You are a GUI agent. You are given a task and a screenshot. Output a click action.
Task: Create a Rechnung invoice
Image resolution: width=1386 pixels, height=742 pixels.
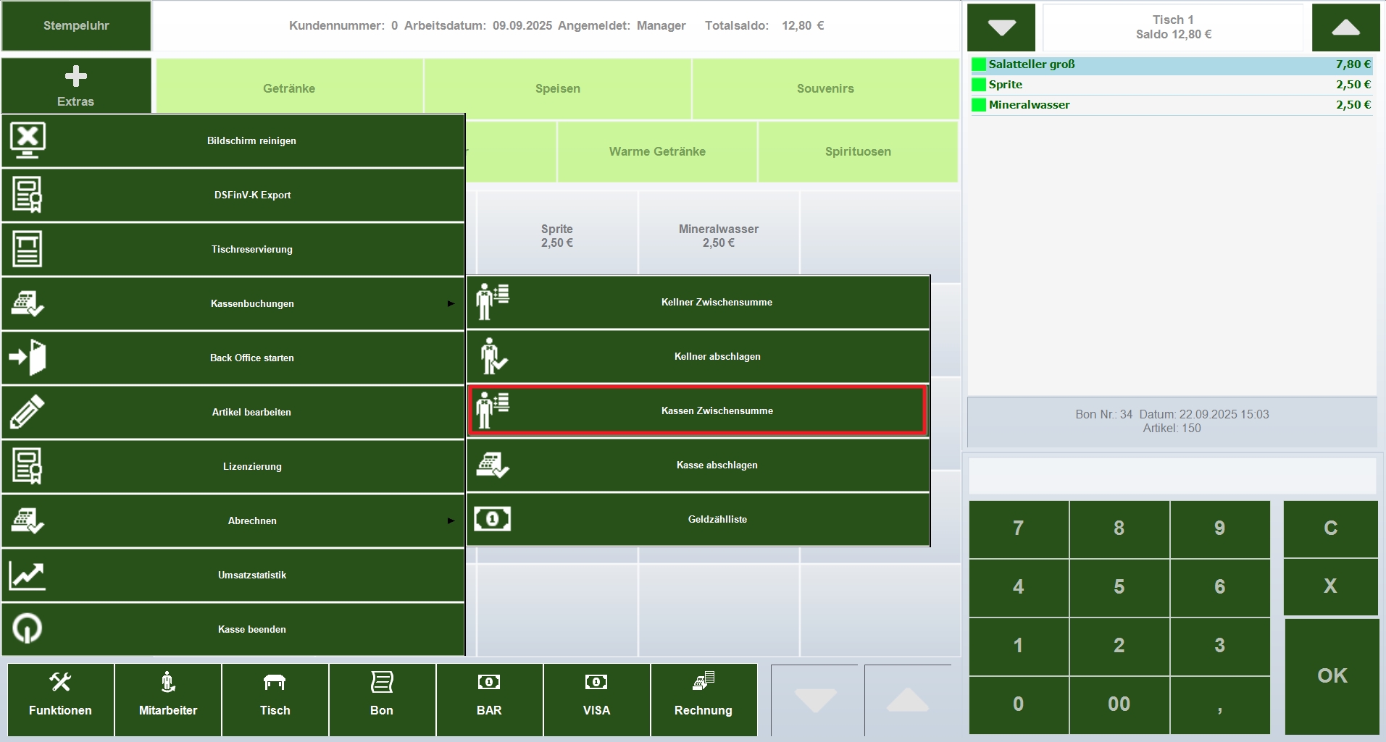pos(704,699)
